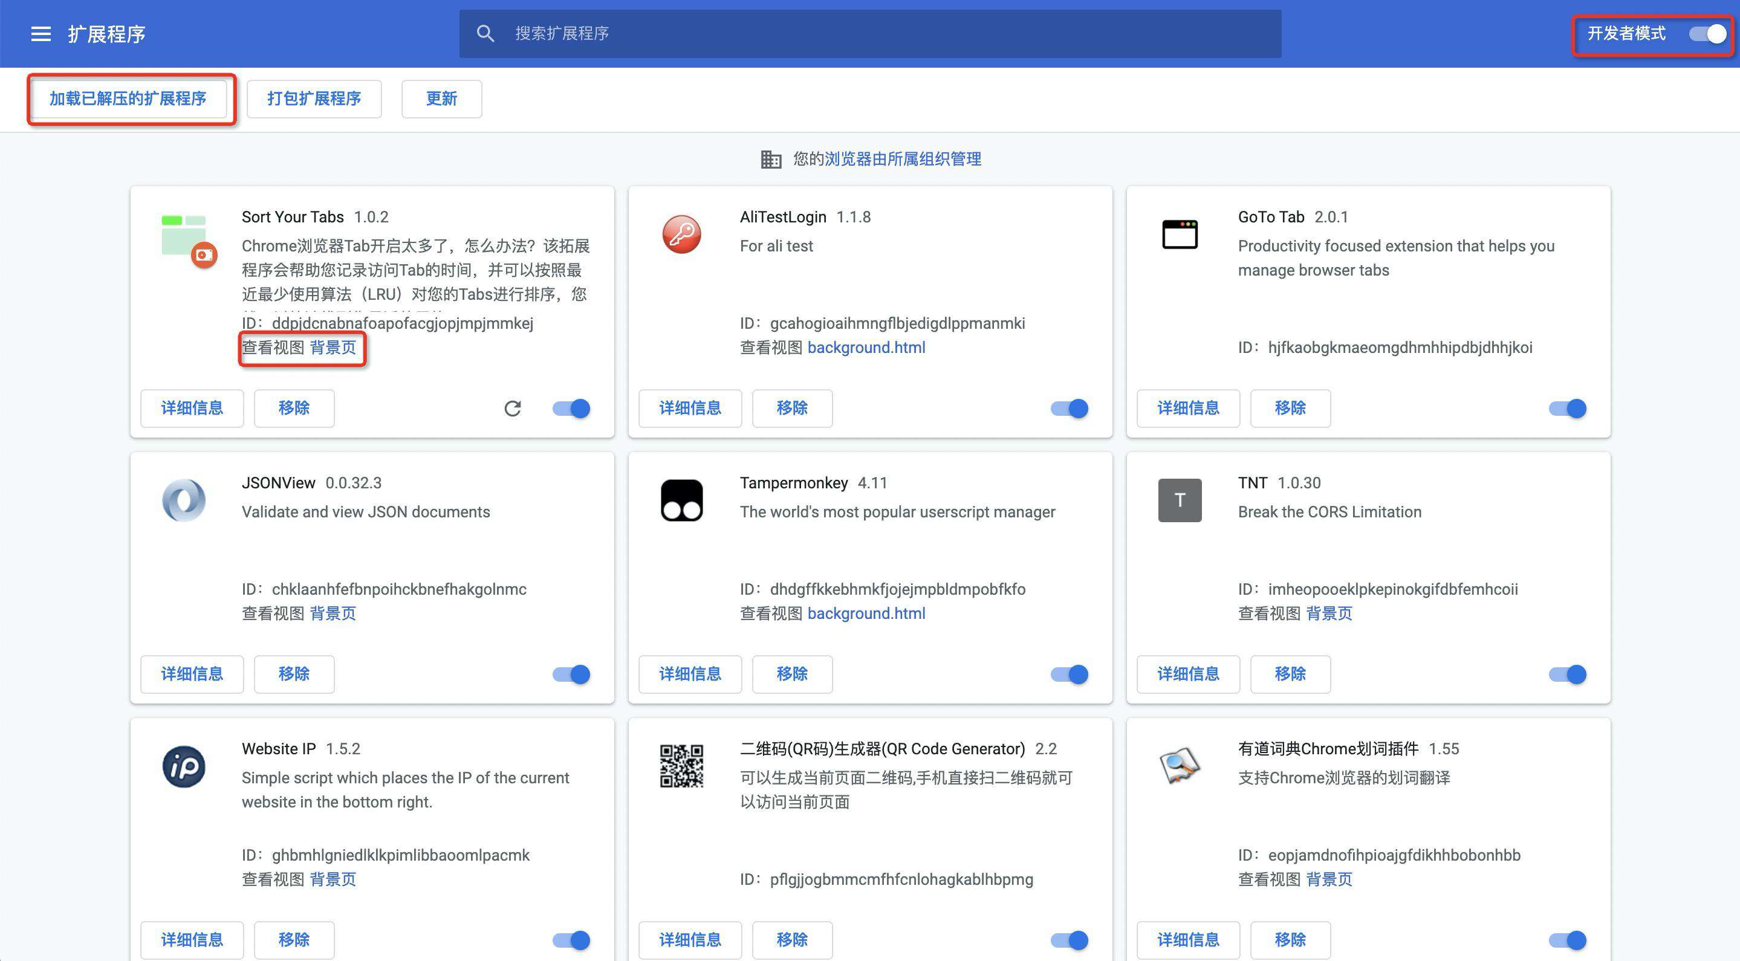The width and height of the screenshot is (1740, 961).
Task: Click the QR Code Generator ID text
Action: (x=886, y=880)
